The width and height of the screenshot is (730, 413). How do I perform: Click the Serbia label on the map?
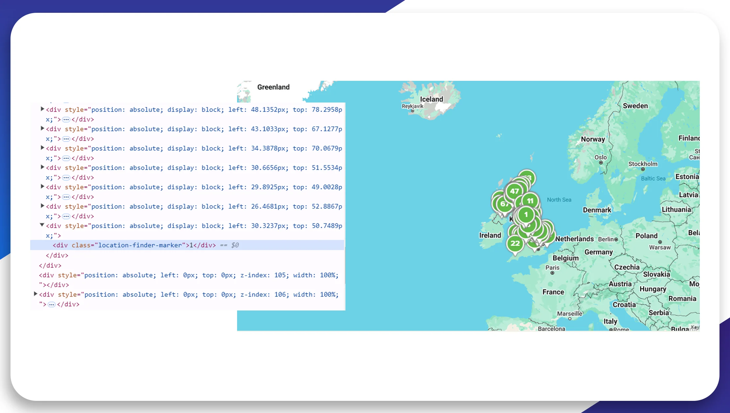click(658, 313)
